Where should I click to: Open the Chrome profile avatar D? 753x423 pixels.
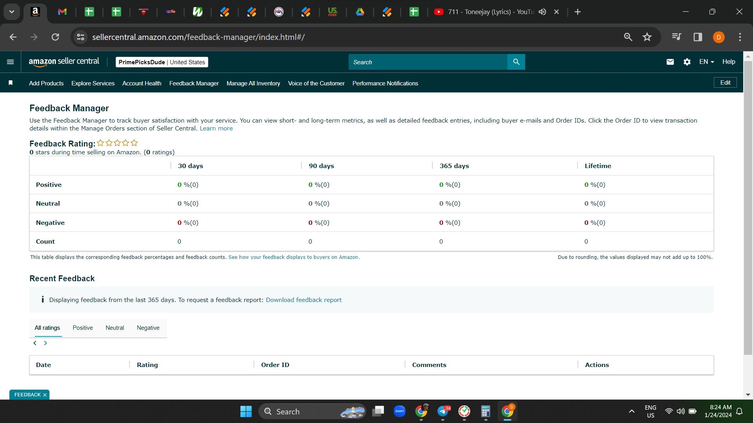pyautogui.click(x=719, y=37)
